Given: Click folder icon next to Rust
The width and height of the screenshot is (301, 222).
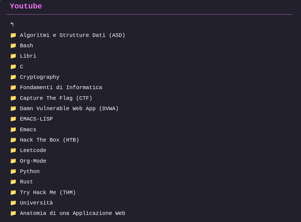Looking at the screenshot, I should click(13, 182).
